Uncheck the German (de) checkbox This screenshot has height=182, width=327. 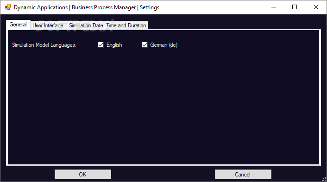[x=145, y=45]
